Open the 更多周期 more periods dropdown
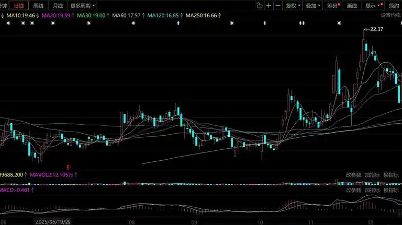Viewport: 402px width, 225px height. (x=82, y=6)
